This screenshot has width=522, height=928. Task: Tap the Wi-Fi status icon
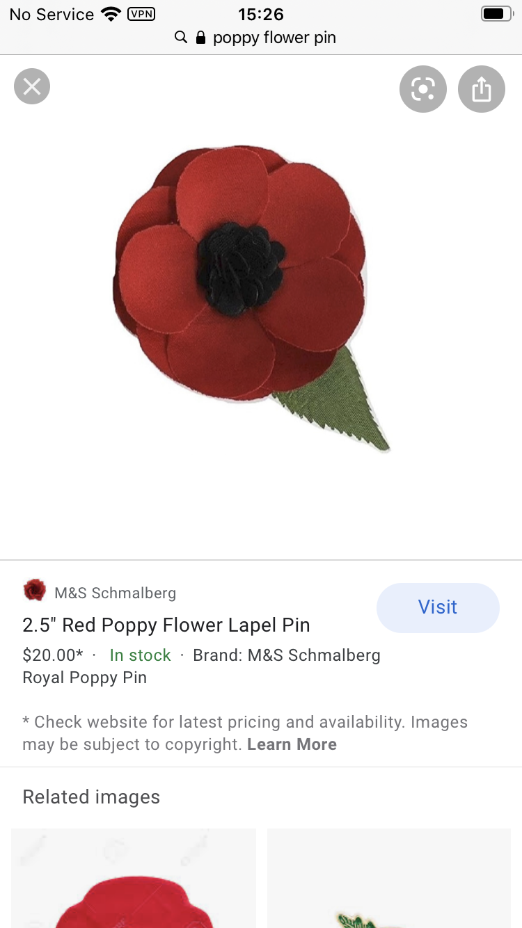pos(111,14)
